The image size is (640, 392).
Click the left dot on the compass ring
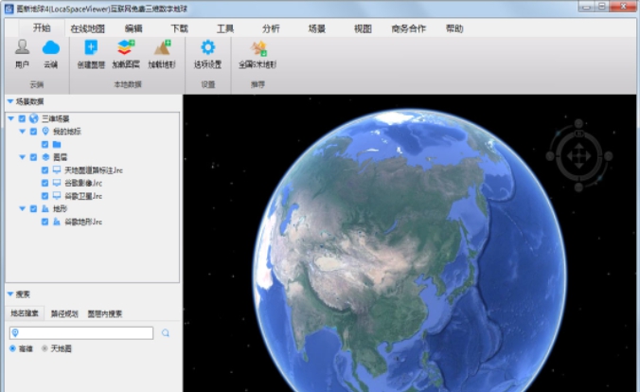[x=550, y=156]
